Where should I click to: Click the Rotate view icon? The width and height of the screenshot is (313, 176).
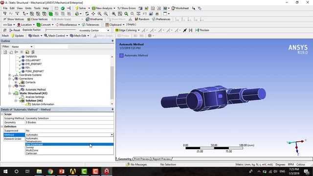pyautogui.click(x=87, y=14)
